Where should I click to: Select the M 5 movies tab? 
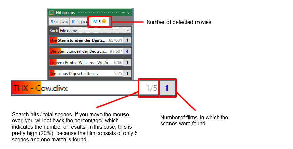point(99,22)
